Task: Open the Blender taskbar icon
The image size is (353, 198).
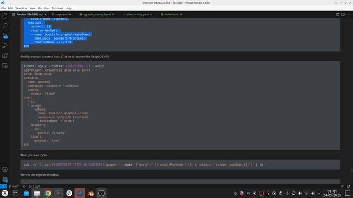Action: (x=90, y=193)
